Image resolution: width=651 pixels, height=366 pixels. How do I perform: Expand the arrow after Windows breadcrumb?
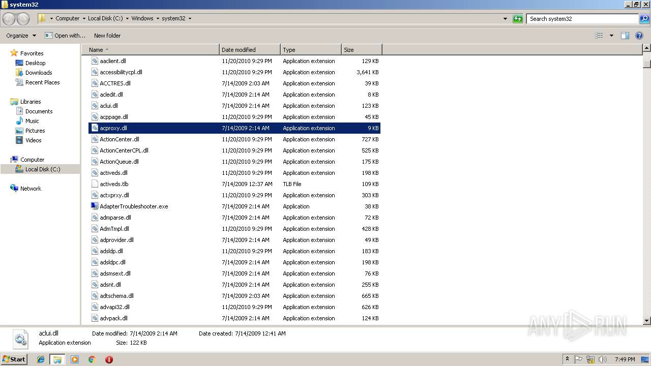[x=158, y=19]
